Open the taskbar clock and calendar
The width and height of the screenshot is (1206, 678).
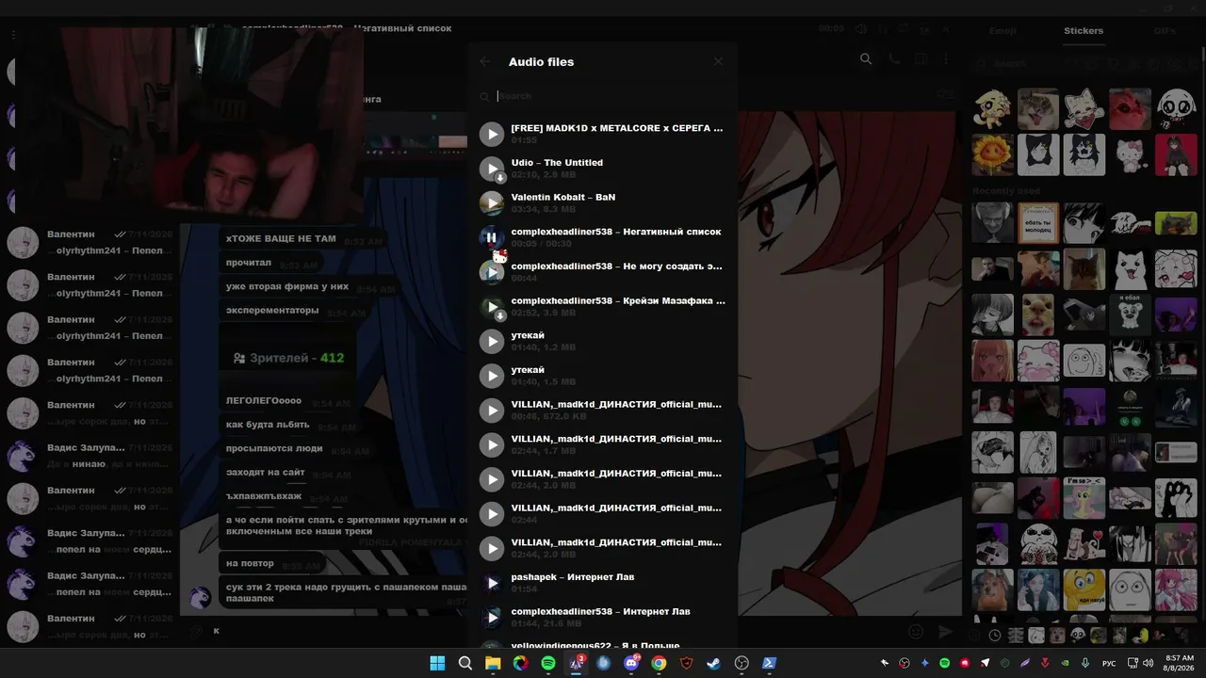click(1179, 663)
